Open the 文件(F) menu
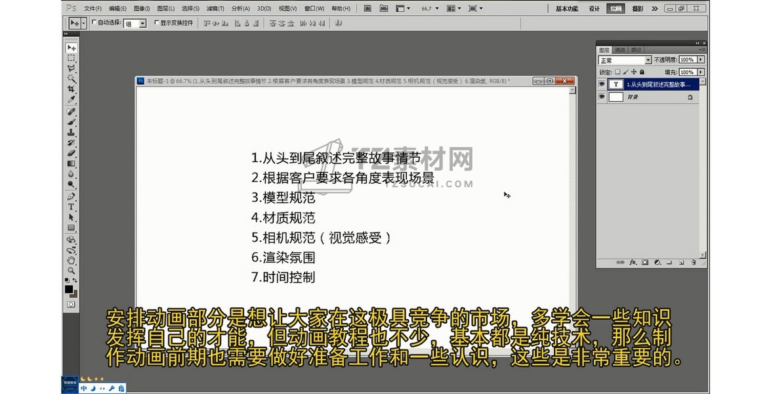This screenshot has width=771, height=394. point(93,9)
